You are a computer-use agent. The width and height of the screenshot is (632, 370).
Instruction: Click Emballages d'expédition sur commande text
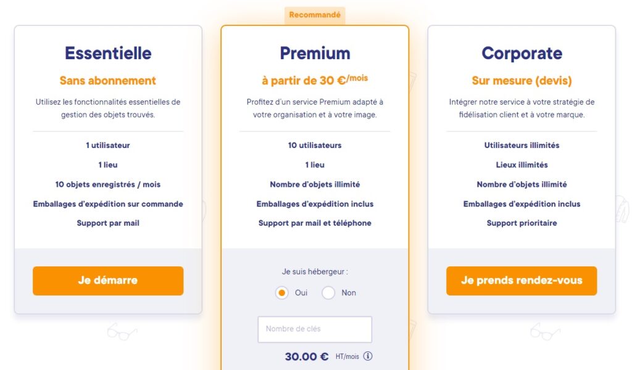click(x=108, y=203)
